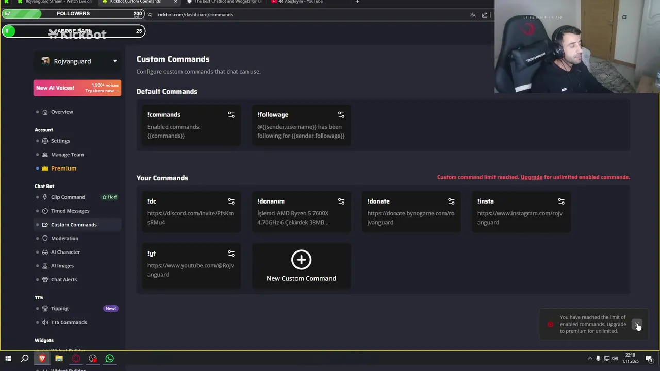Open settings icon on the !insta card

coord(561,201)
